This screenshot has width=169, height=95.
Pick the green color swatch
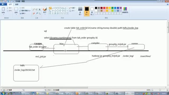point(112,8)
